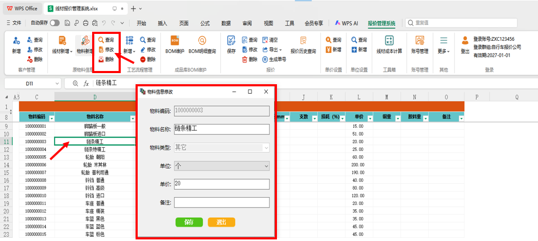Open the 文件 menu

(x=14, y=23)
